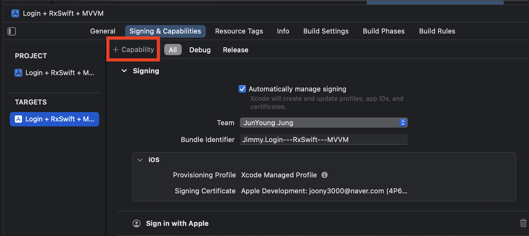
Task: Click the + Capability button
Action: tap(133, 49)
